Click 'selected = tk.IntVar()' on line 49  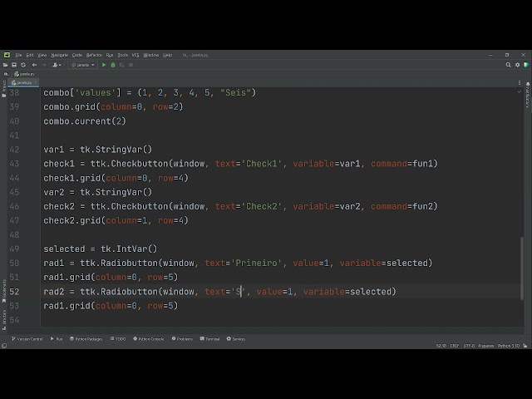click(x=101, y=249)
